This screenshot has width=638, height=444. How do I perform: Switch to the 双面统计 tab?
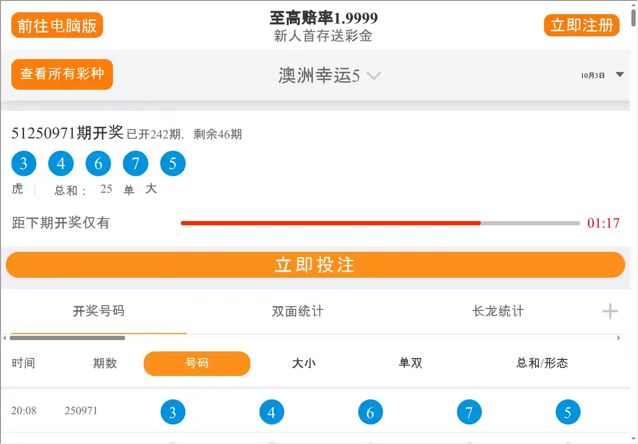click(x=298, y=311)
